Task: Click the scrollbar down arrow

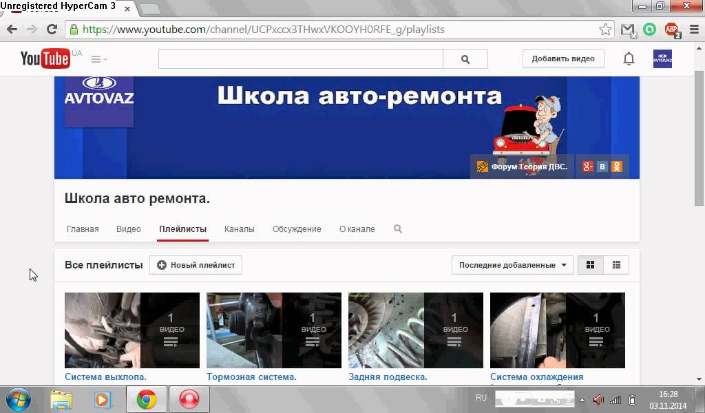Action: (699, 379)
